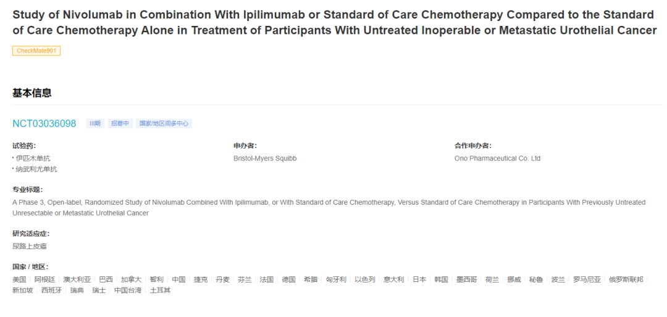
Task: Select the country 以色列
Action: pyautogui.click(x=364, y=279)
